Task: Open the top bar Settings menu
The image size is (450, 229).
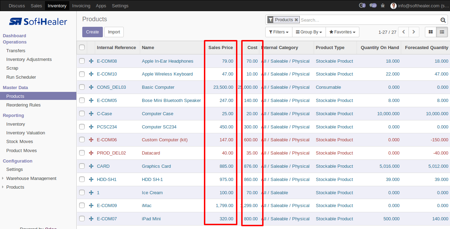Action: (x=120, y=6)
